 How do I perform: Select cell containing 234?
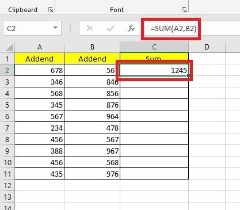click(x=39, y=128)
